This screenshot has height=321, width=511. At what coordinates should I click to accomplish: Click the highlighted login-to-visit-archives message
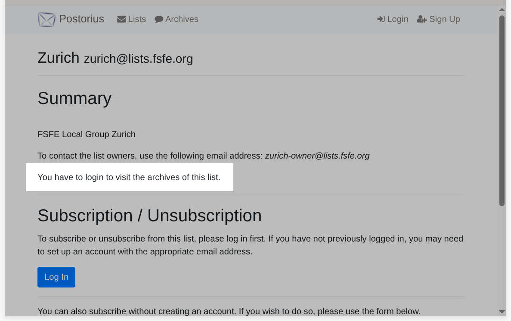(x=129, y=177)
